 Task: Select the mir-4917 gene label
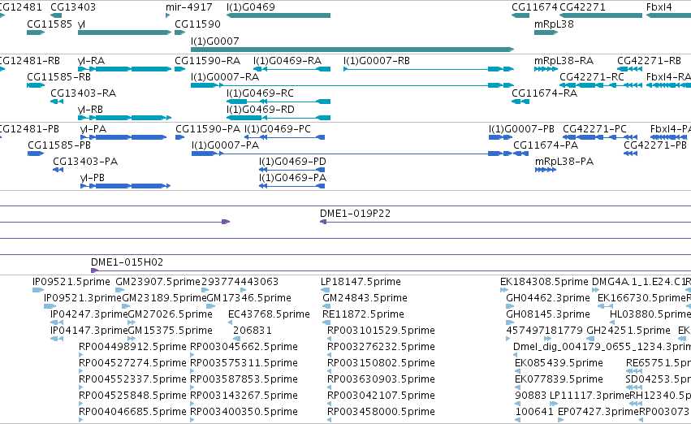(189, 7)
